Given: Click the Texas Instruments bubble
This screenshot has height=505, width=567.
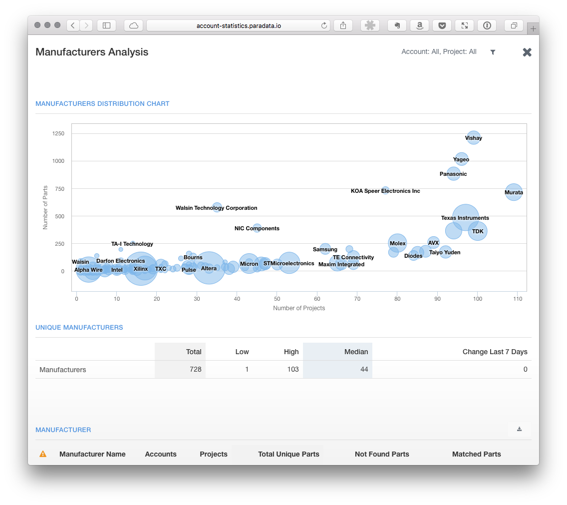Looking at the screenshot, I should (x=465, y=217).
